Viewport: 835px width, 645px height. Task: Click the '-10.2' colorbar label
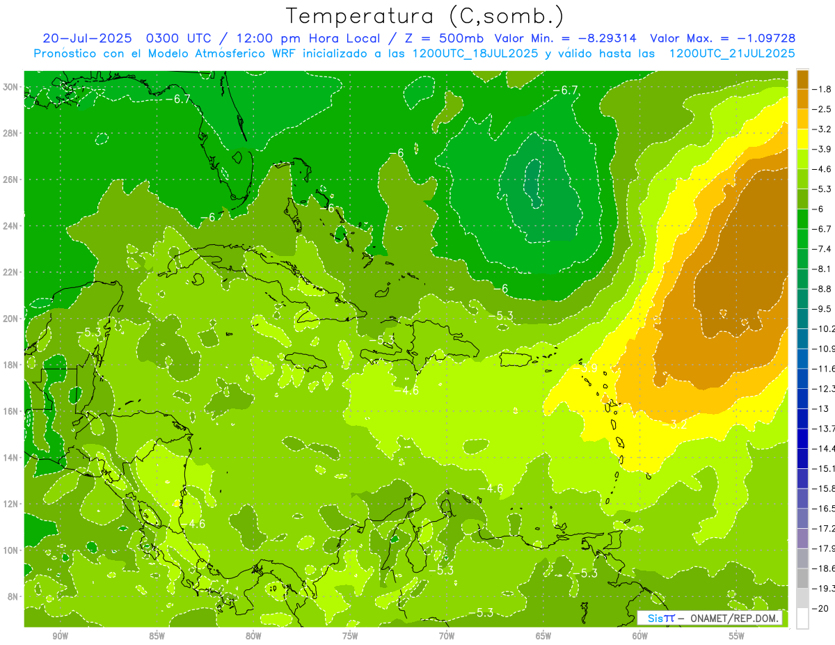825,329
